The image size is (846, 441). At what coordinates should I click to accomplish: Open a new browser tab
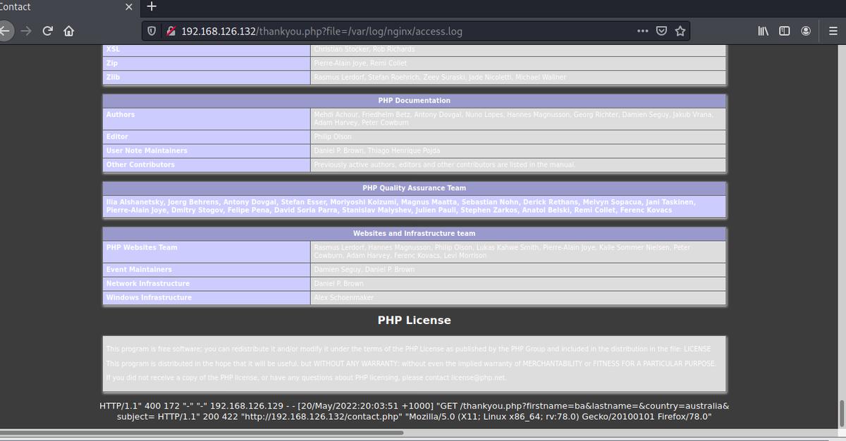[x=151, y=7]
